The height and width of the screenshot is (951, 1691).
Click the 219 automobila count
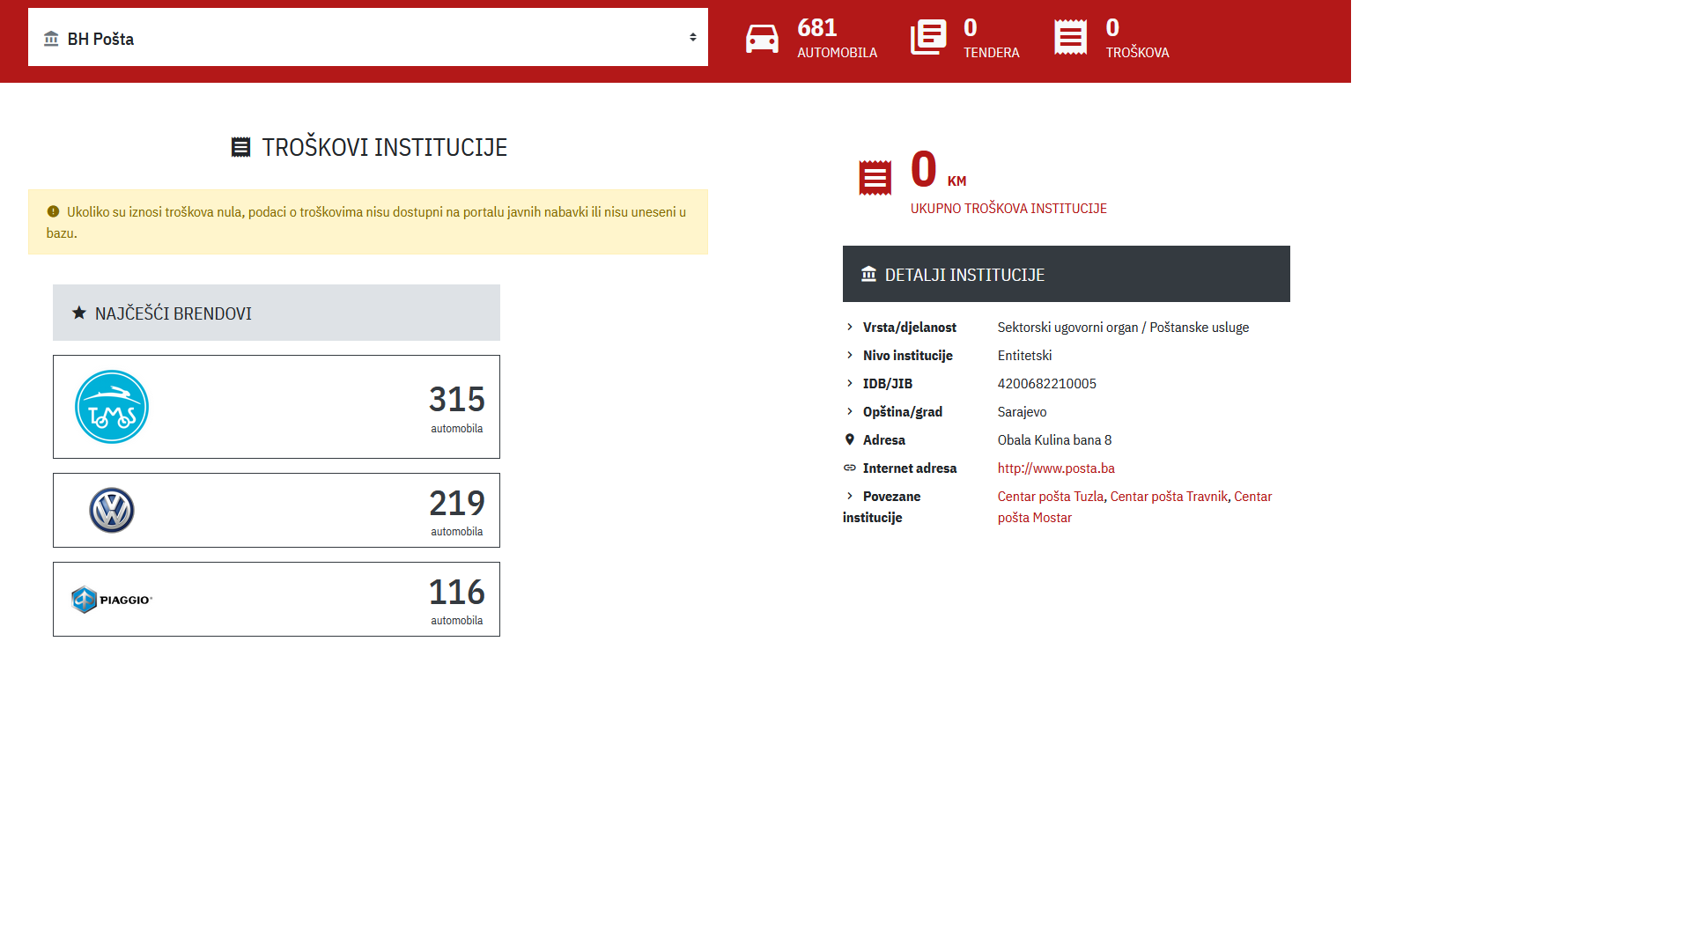456,512
